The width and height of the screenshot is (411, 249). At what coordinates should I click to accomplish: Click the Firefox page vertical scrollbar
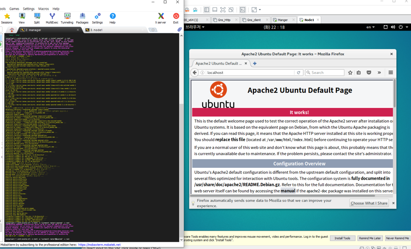pos(395,93)
